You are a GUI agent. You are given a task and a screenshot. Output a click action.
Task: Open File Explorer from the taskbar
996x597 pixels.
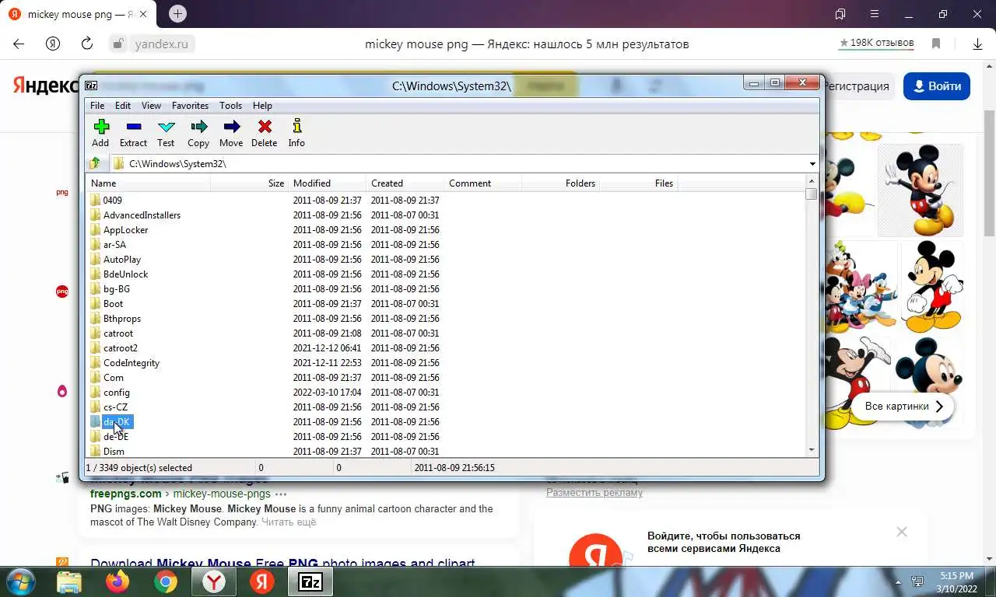coord(69,581)
